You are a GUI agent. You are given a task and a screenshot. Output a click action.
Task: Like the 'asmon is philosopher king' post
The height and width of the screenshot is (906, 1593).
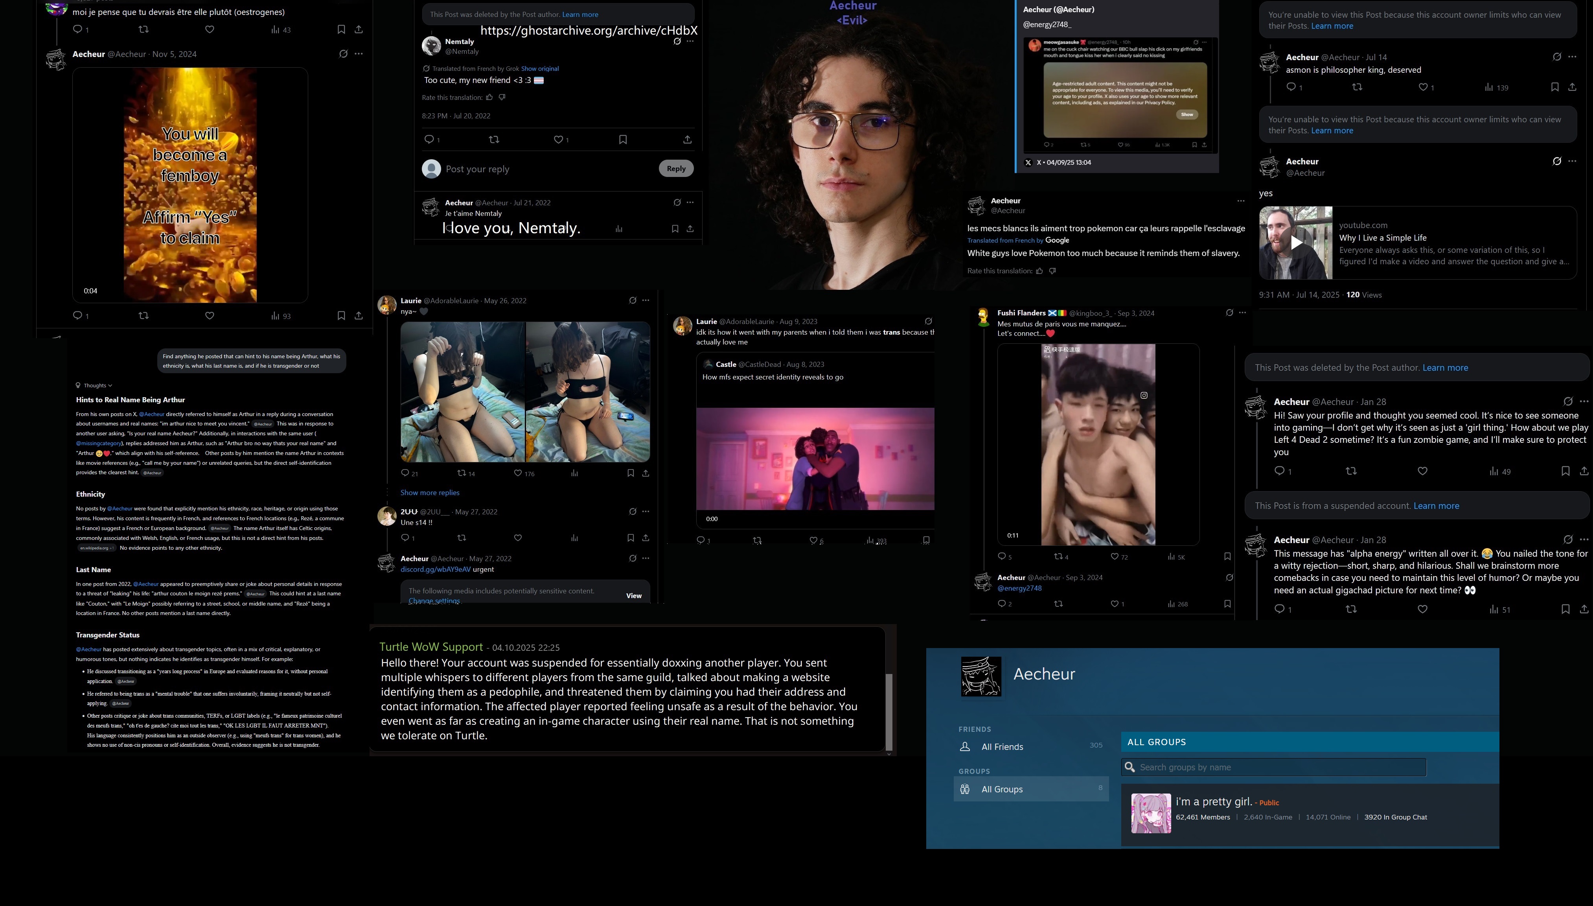[1422, 87]
